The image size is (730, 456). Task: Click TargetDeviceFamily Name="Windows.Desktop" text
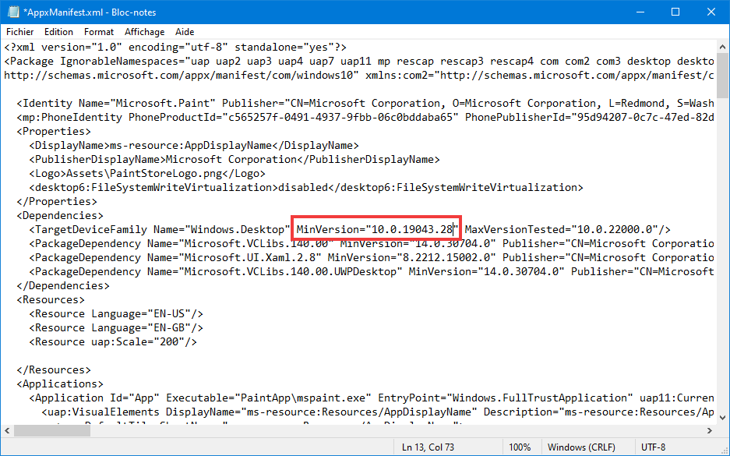click(160, 229)
